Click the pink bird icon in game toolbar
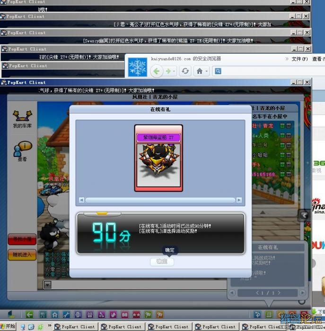The height and width of the screenshot is (331, 325). [x=113, y=315]
